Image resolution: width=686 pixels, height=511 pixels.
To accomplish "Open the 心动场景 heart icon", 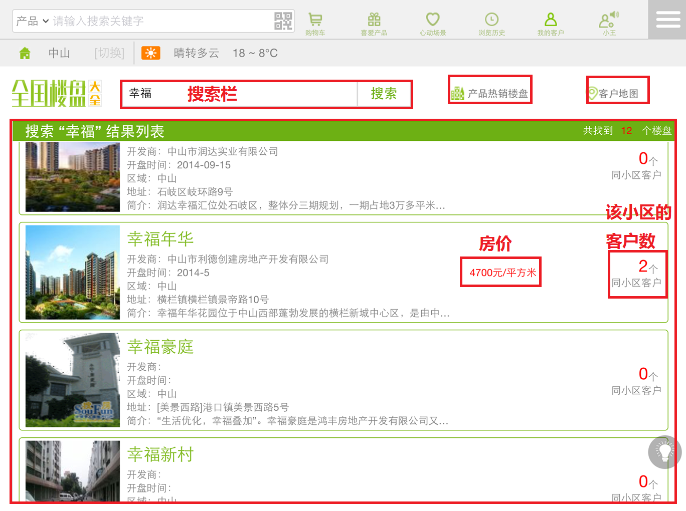I will point(433,24).
